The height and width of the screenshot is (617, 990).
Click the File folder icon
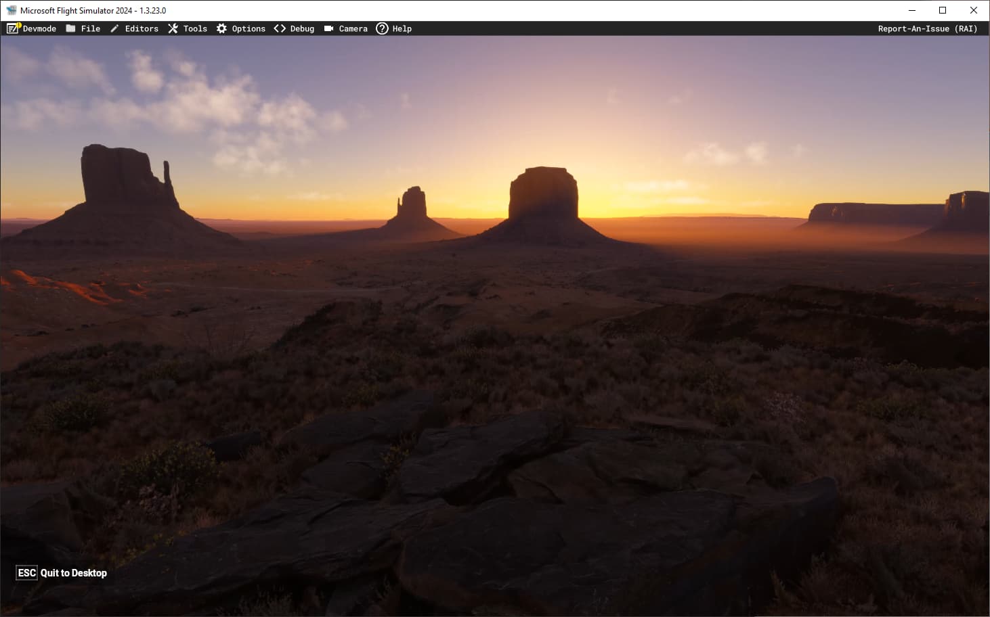pos(70,28)
